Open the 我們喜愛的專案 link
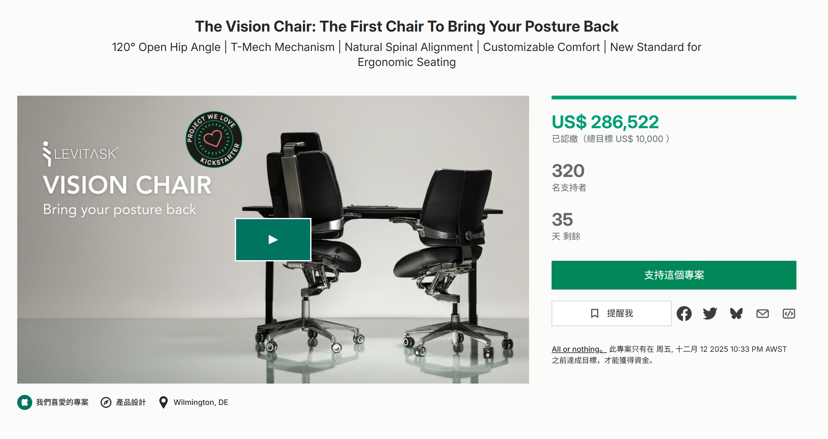 click(x=62, y=402)
